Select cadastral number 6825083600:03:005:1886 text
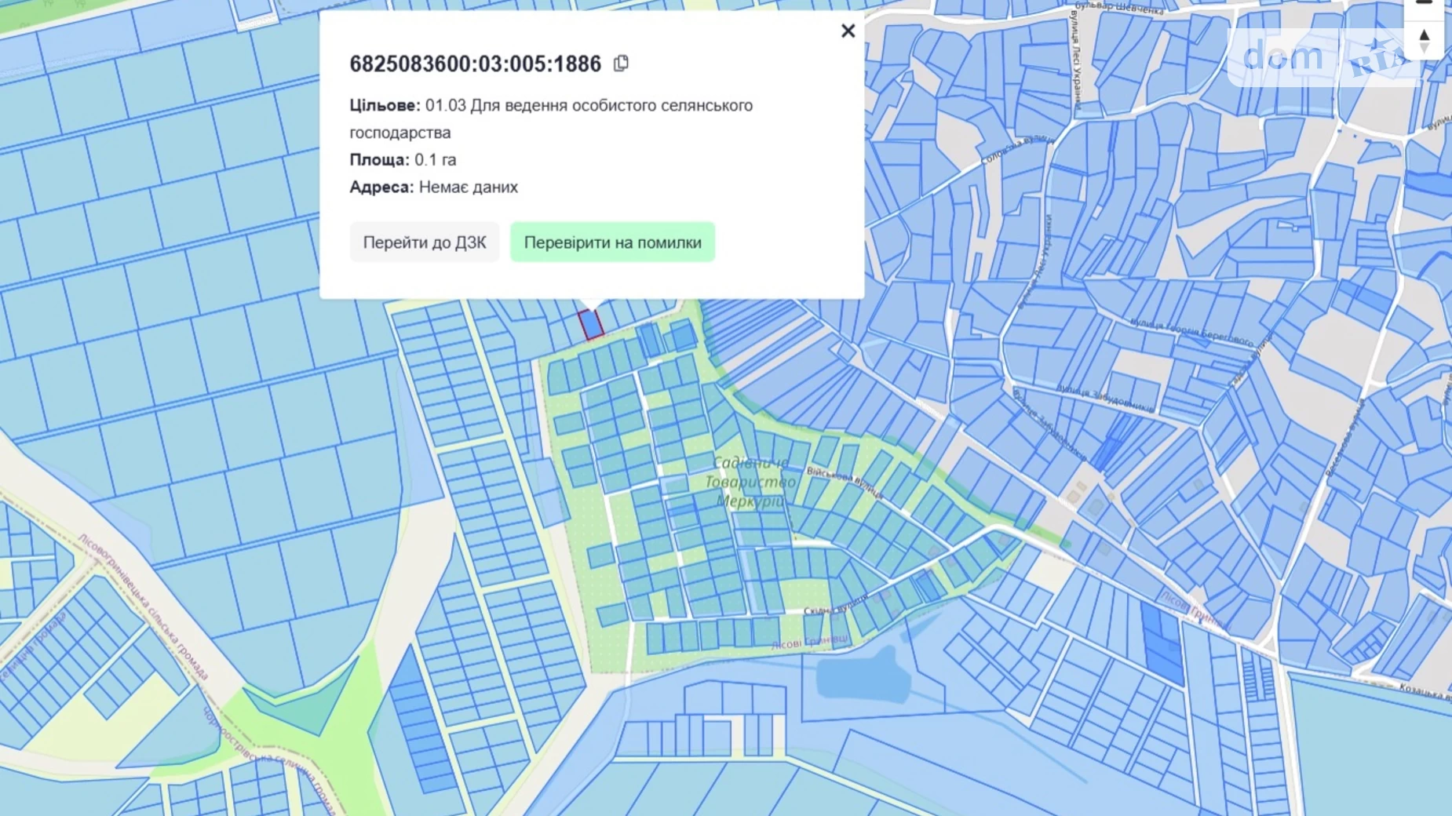Image resolution: width=1452 pixels, height=816 pixels. 476,64
